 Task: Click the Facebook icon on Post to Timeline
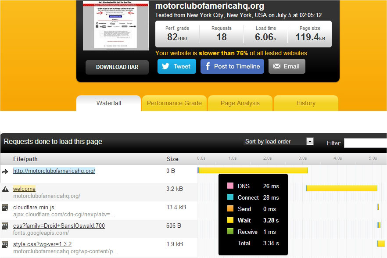coord(208,66)
